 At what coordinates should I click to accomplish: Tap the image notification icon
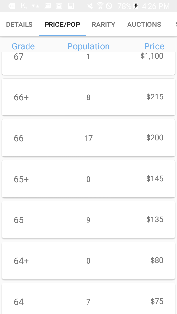point(71,6)
